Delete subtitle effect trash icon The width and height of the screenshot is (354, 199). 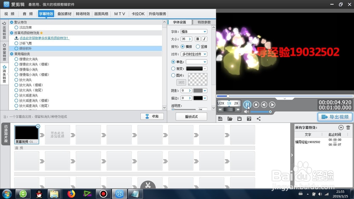pos(348,127)
